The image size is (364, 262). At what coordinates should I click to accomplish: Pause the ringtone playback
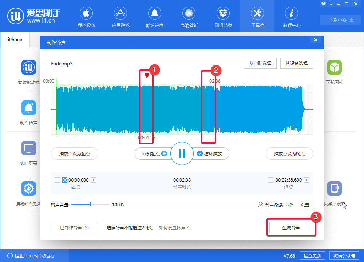tap(182, 154)
